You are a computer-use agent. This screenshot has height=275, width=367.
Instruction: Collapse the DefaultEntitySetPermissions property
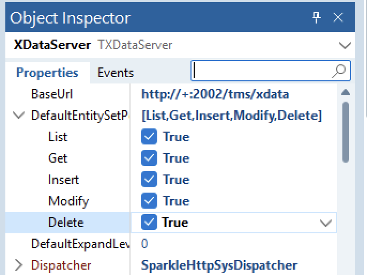19,116
